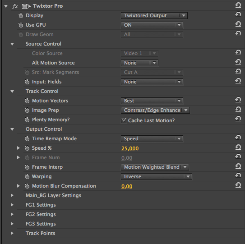Toggle the Speed % stopwatch

click(27, 148)
